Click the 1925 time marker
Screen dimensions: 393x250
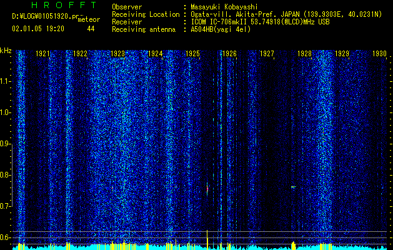(x=192, y=53)
